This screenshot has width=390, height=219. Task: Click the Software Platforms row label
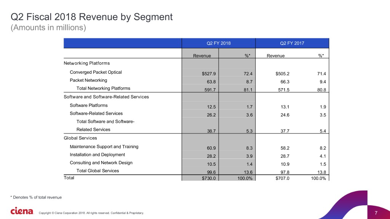(89, 105)
